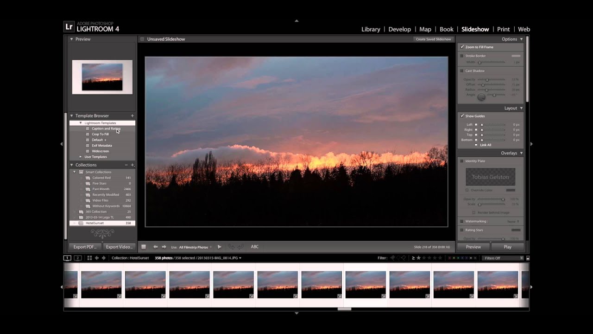Click Collections minus icon

126,165
